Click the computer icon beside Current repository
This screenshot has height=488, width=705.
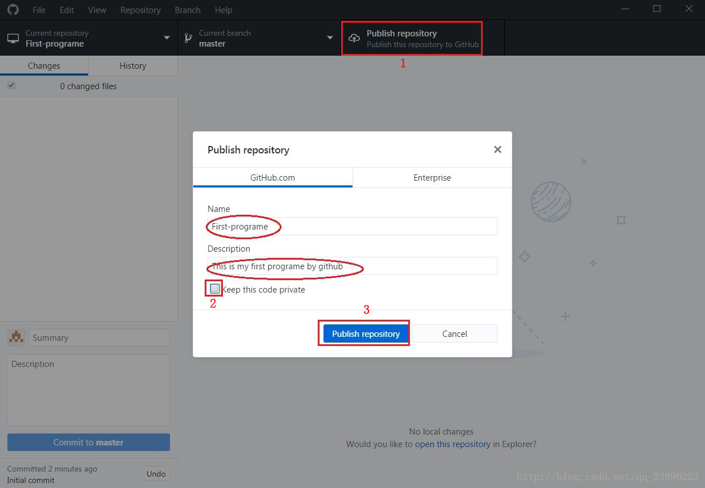[x=13, y=38]
